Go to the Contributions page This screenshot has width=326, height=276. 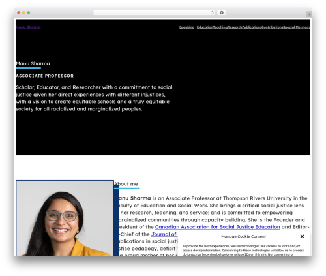pos(273,27)
